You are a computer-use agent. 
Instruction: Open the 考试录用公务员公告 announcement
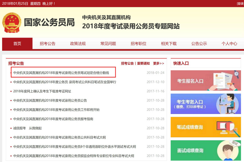click(50, 101)
